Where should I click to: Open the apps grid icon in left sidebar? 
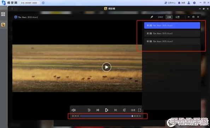[x=3, y=14]
